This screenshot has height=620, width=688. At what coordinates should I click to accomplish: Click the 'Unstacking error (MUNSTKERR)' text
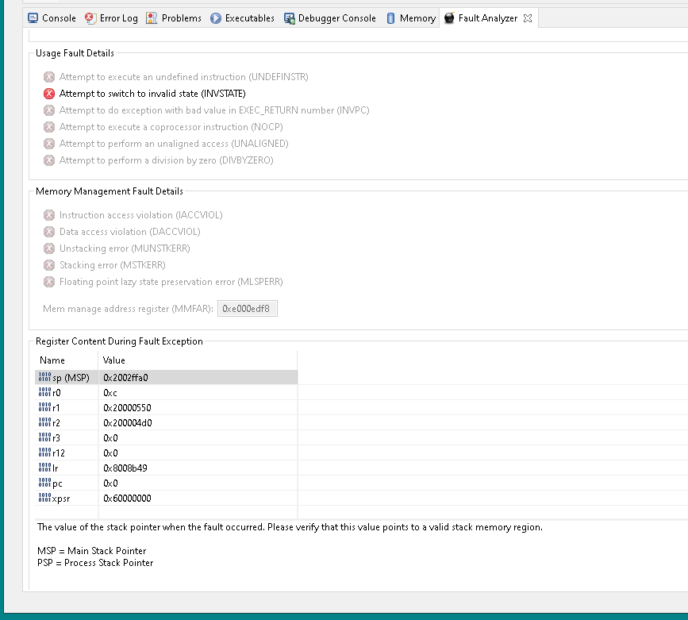[125, 248]
